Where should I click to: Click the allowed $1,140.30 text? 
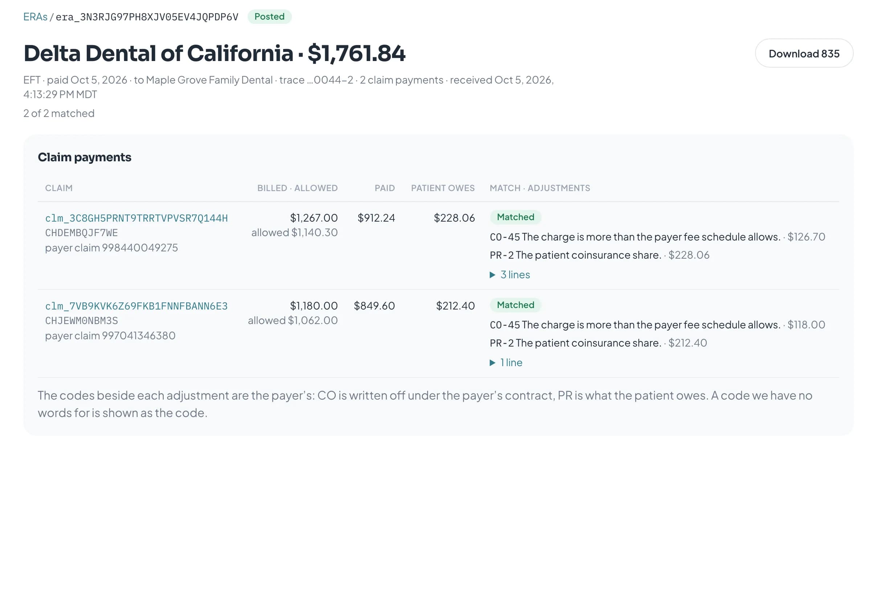click(x=294, y=233)
